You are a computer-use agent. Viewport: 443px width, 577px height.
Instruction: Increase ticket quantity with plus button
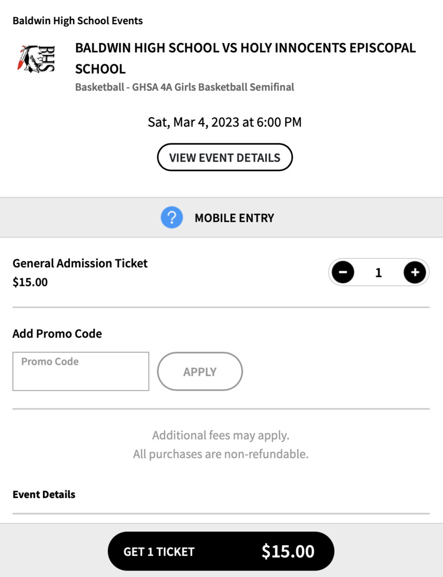click(415, 272)
